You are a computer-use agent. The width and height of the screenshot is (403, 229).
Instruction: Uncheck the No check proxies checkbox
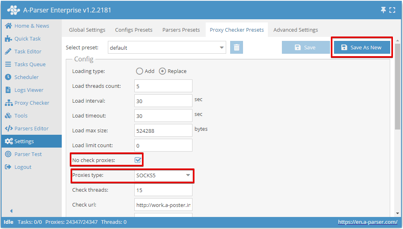tap(138, 160)
